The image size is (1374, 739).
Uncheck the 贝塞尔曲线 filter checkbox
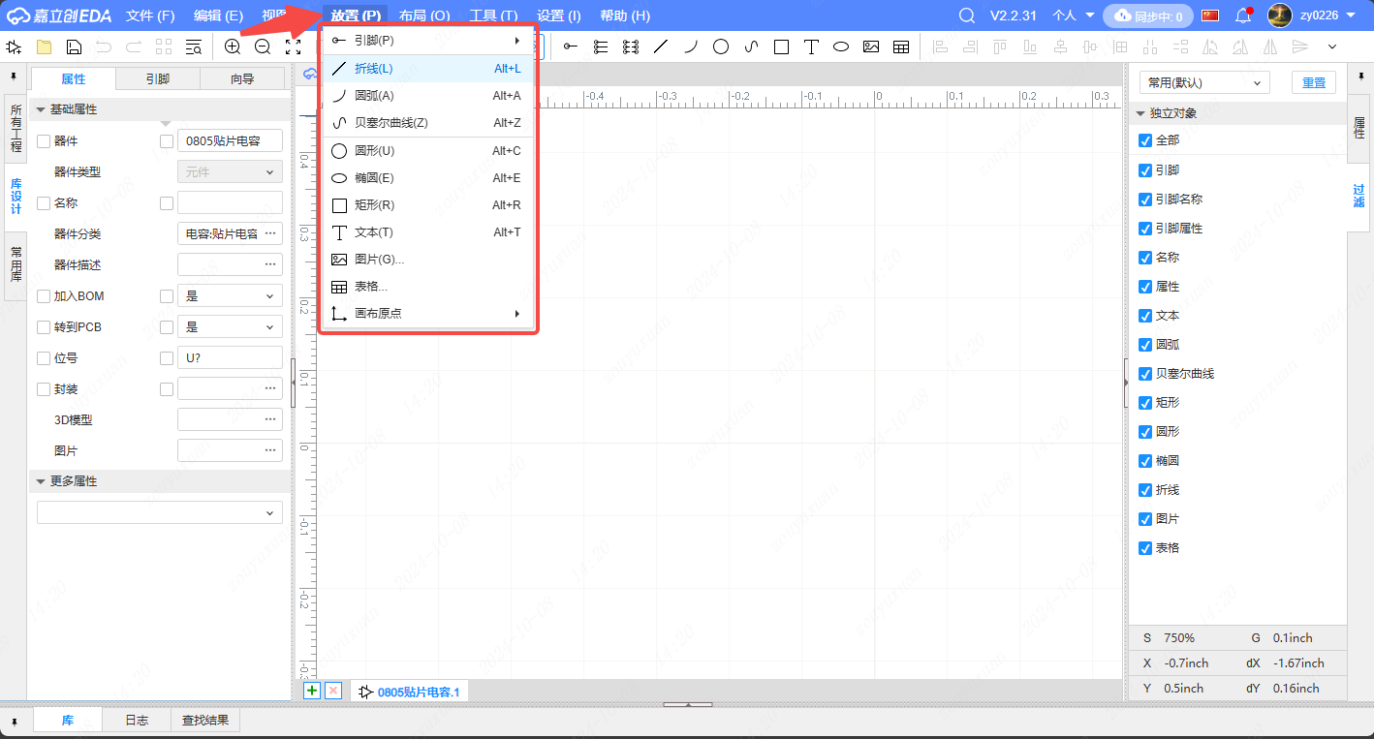point(1145,373)
